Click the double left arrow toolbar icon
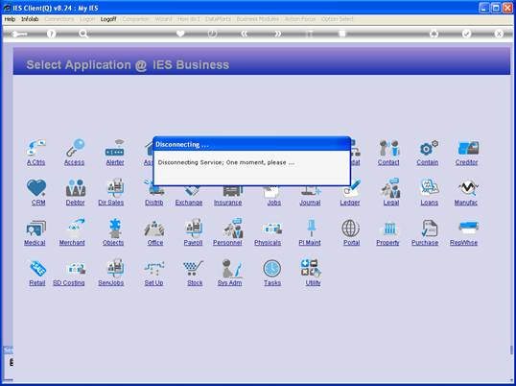This screenshot has width=516, height=386. point(245,34)
